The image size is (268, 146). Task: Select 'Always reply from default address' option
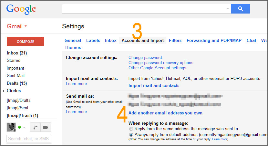click(131, 135)
